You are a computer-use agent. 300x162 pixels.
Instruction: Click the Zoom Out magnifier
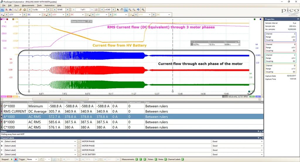134,10
